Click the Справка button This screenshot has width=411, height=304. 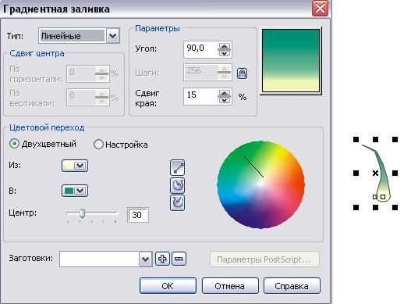[x=292, y=285]
